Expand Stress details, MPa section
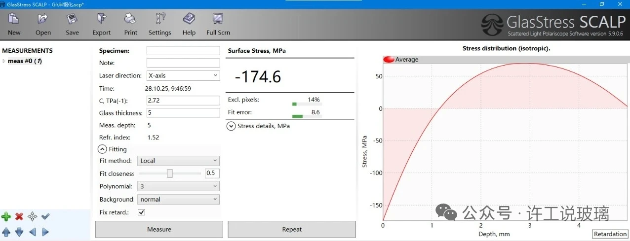This screenshot has width=630, height=241. pos(231,126)
